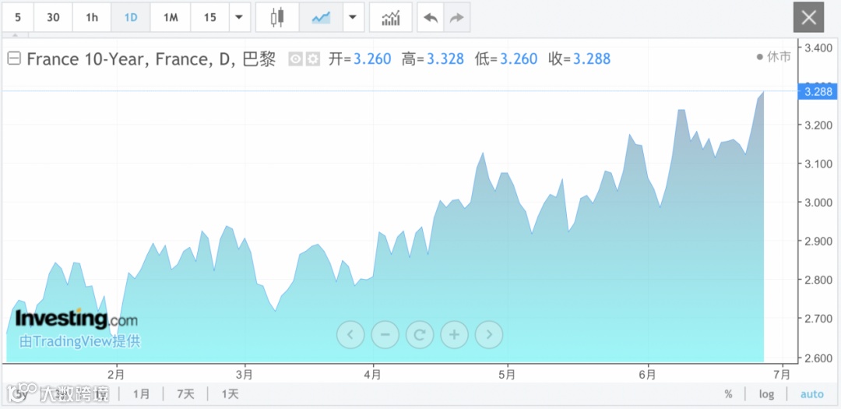Select the 1D daily interval
Viewport: 841px width, 409px height.
[130, 17]
